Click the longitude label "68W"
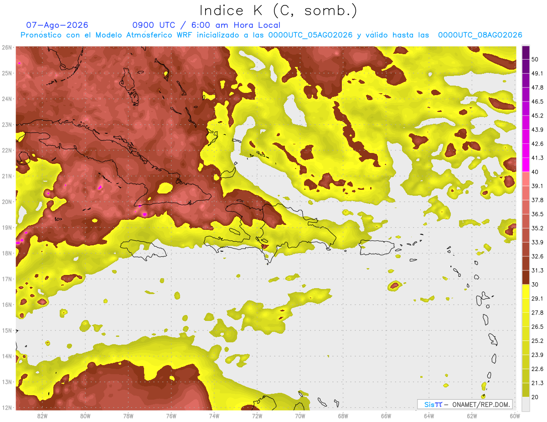Viewport: 547px width, 422px height. pos(343,416)
